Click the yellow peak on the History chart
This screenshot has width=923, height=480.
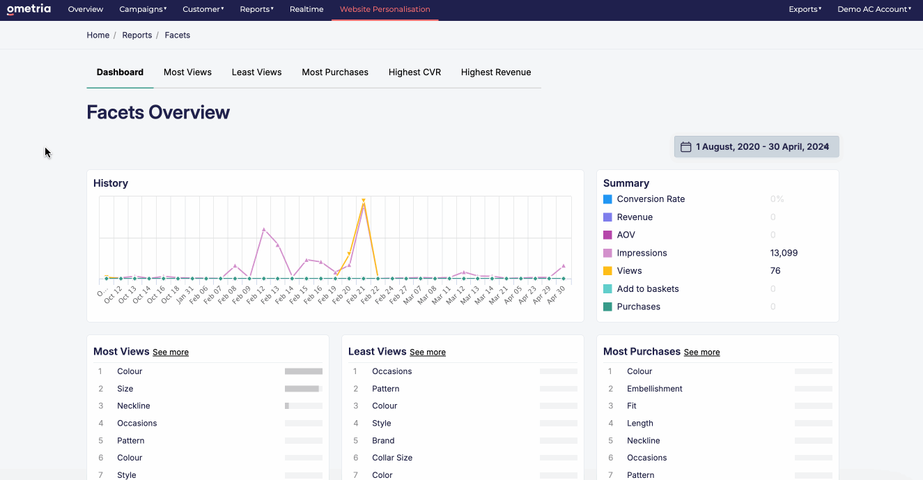tap(363, 200)
